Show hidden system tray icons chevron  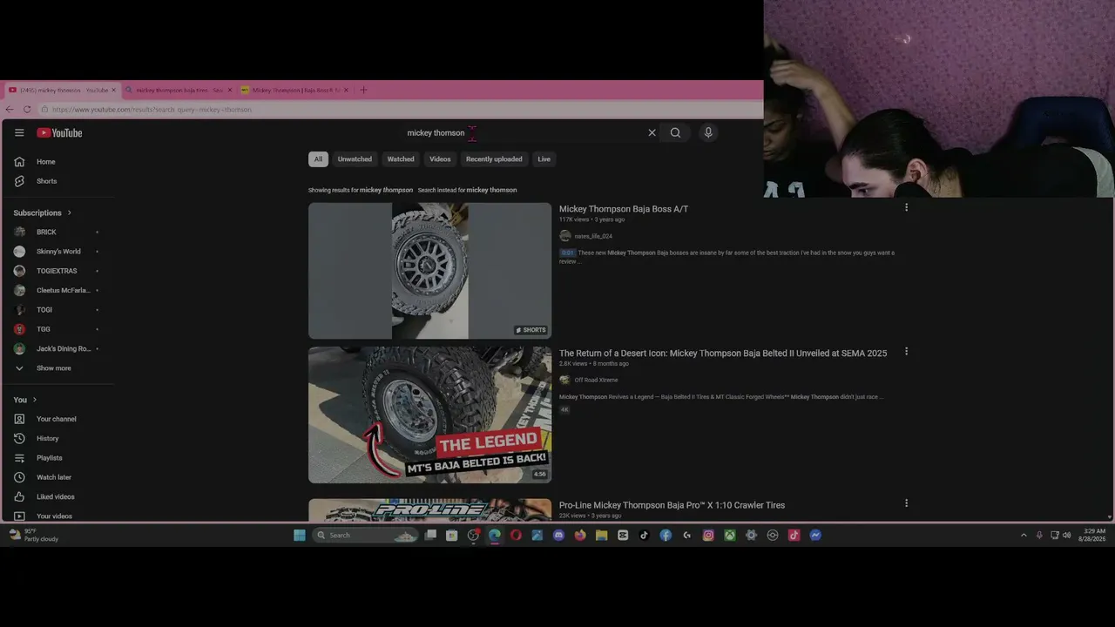pos(1024,535)
